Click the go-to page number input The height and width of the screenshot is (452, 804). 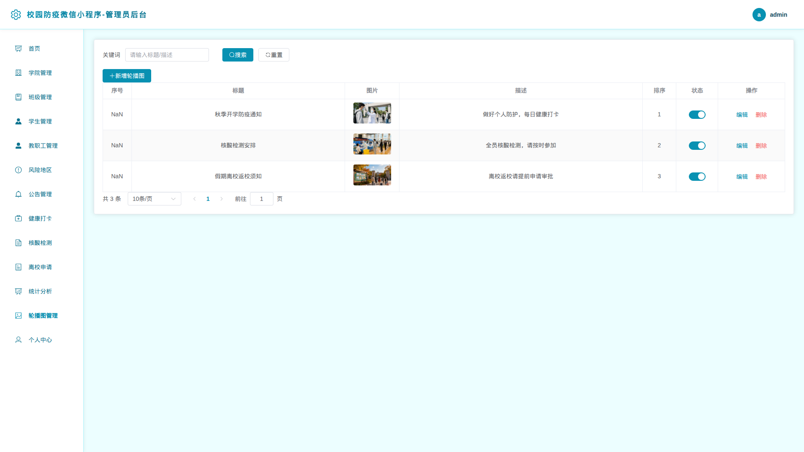pos(261,199)
